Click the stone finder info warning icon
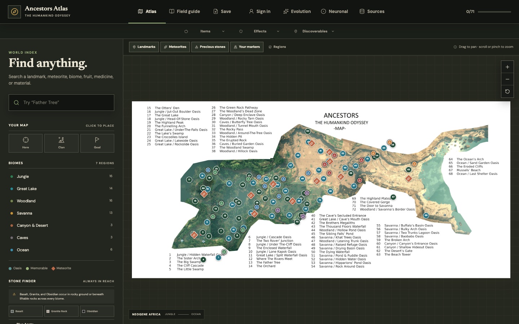The height and width of the screenshot is (324, 519). coord(14,294)
